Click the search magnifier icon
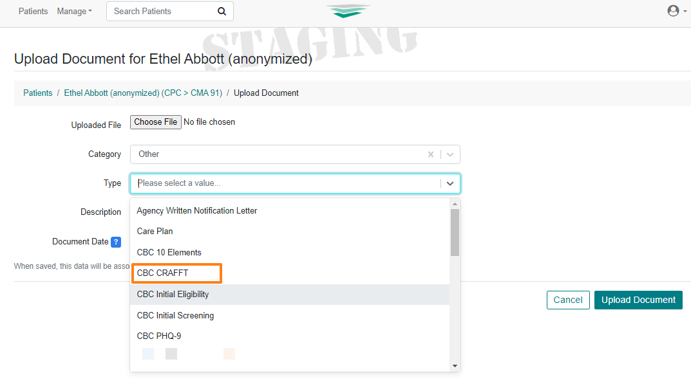 pos(222,12)
